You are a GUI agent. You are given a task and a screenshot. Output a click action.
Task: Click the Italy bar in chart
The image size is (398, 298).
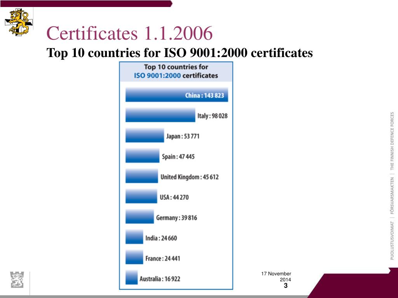(x=161, y=115)
